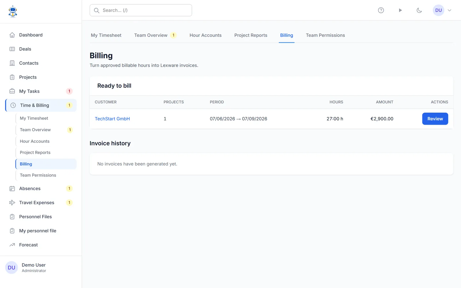Image resolution: width=461 pixels, height=288 pixels.
Task: Click the Dashboard home icon
Action: [12, 35]
